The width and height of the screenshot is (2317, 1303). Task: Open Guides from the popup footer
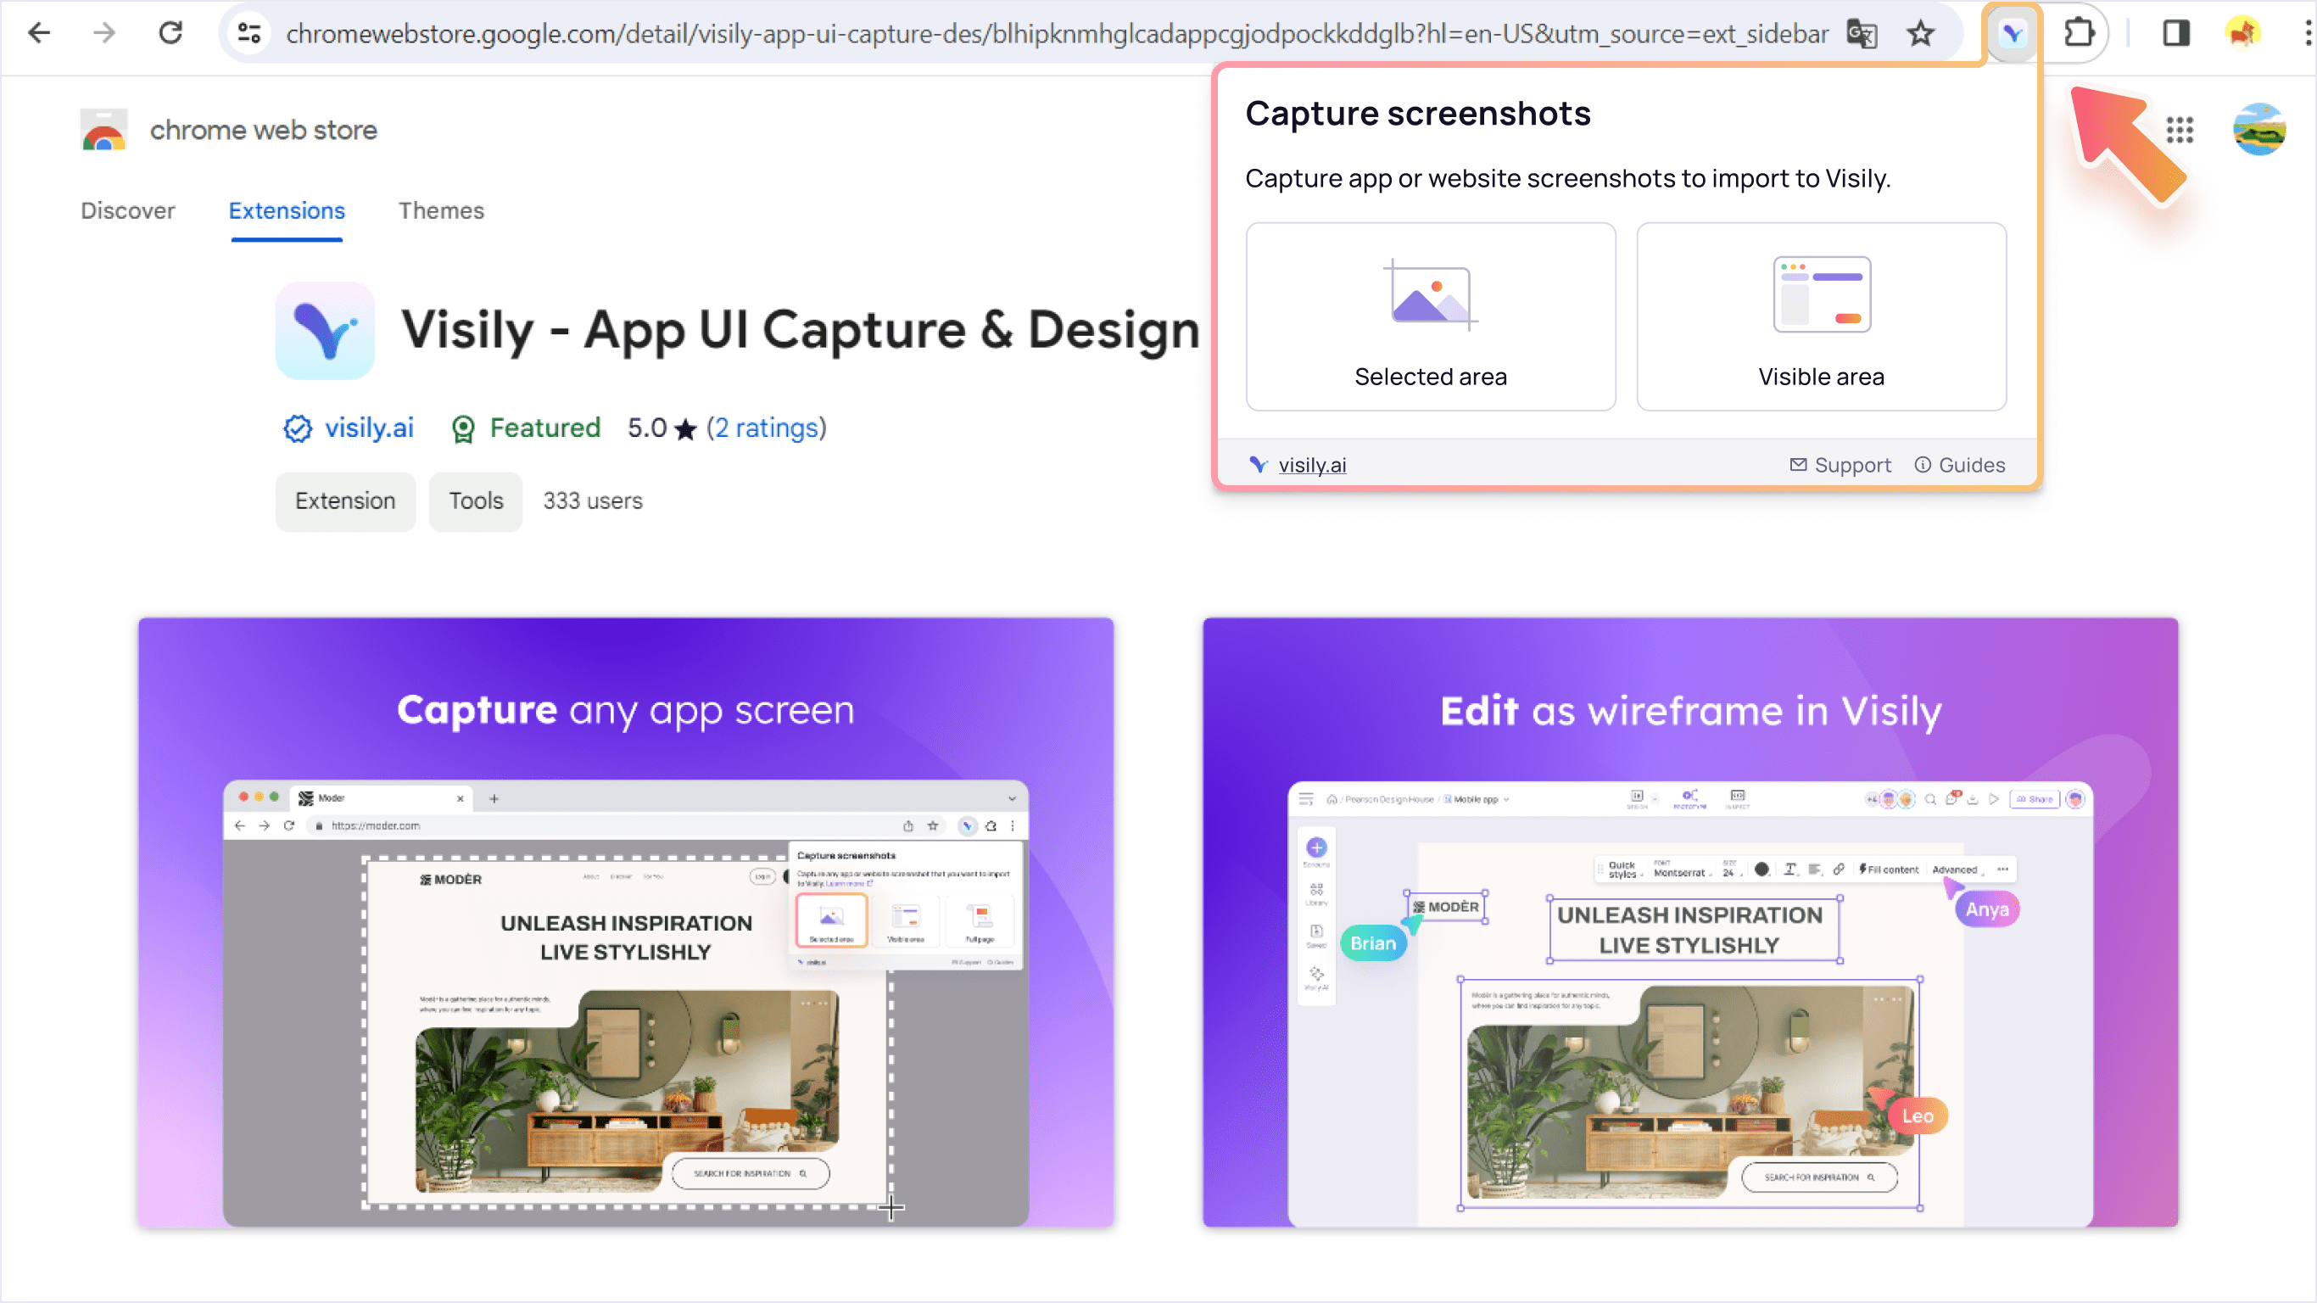tap(1959, 465)
